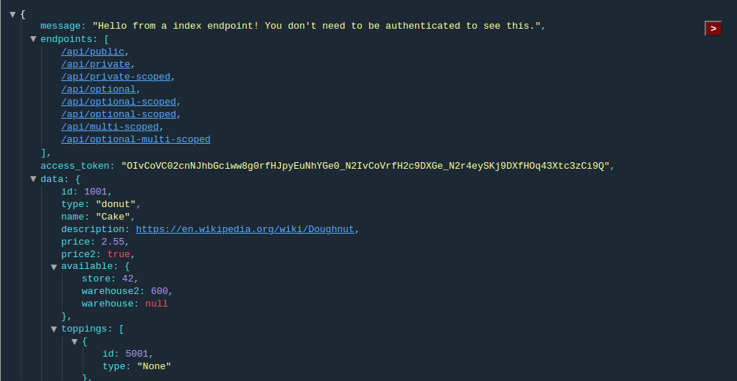Click the price2 true value
Viewport: 737px width, 381px height.
pyautogui.click(x=119, y=254)
